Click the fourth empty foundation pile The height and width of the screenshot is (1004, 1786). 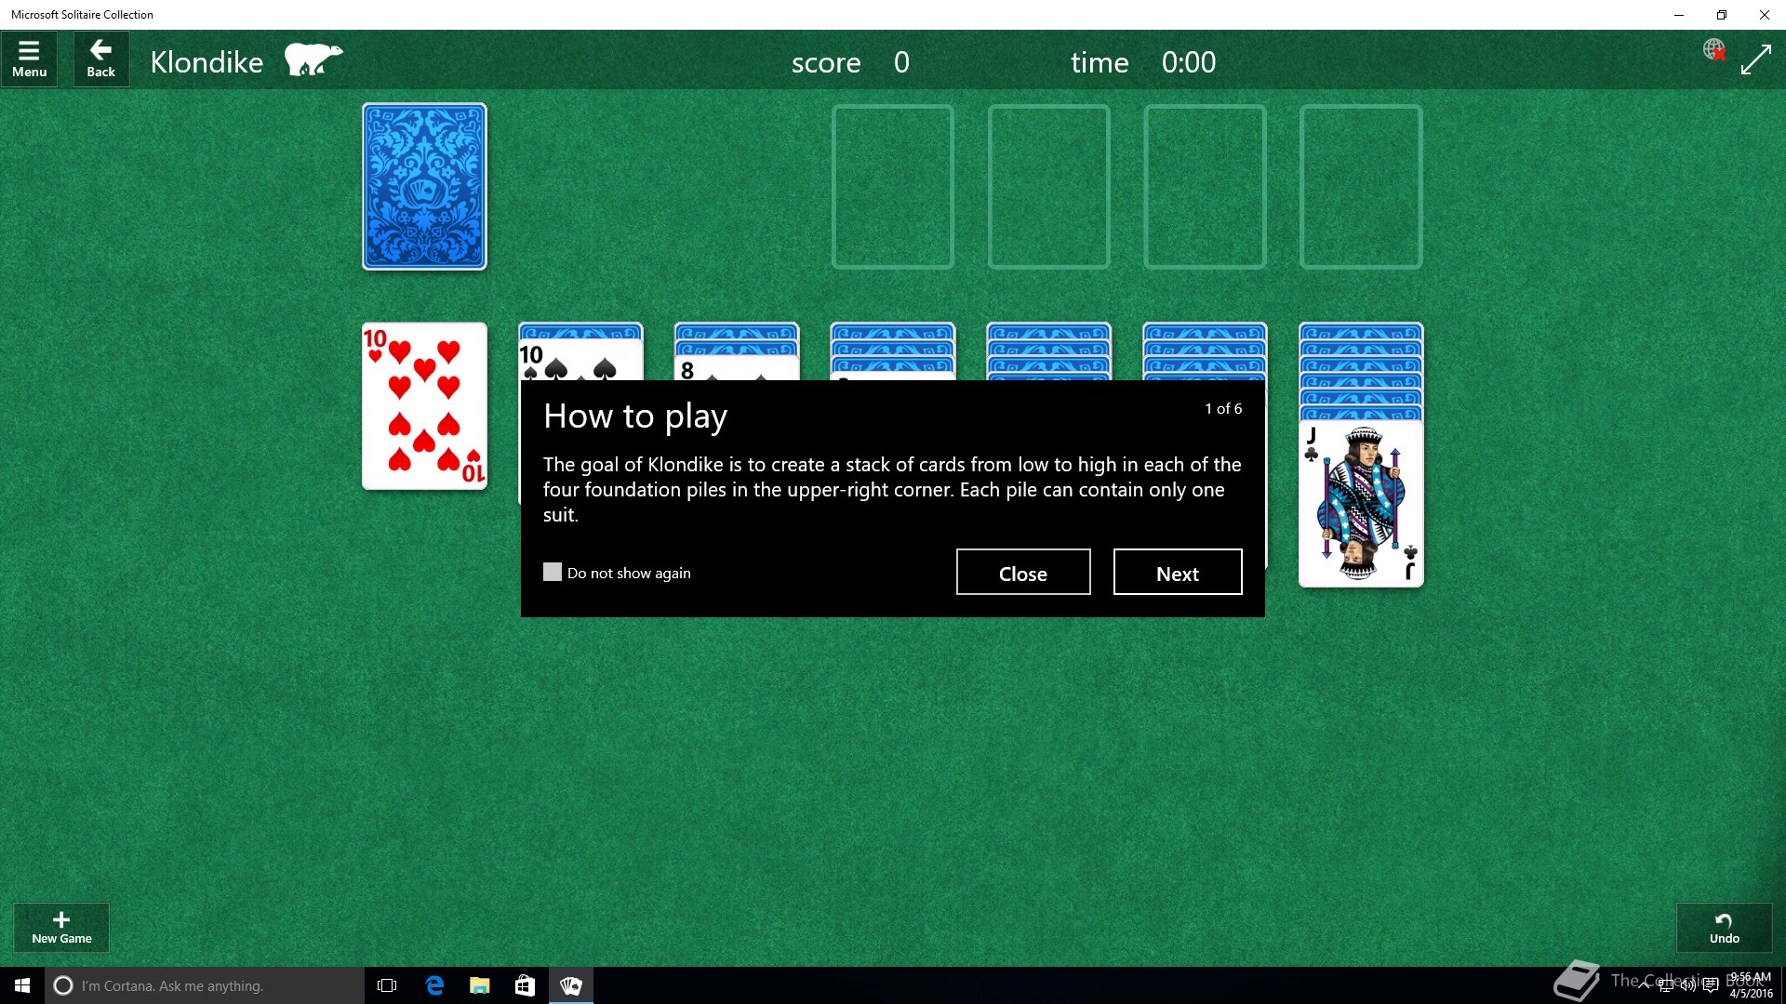click(1361, 187)
